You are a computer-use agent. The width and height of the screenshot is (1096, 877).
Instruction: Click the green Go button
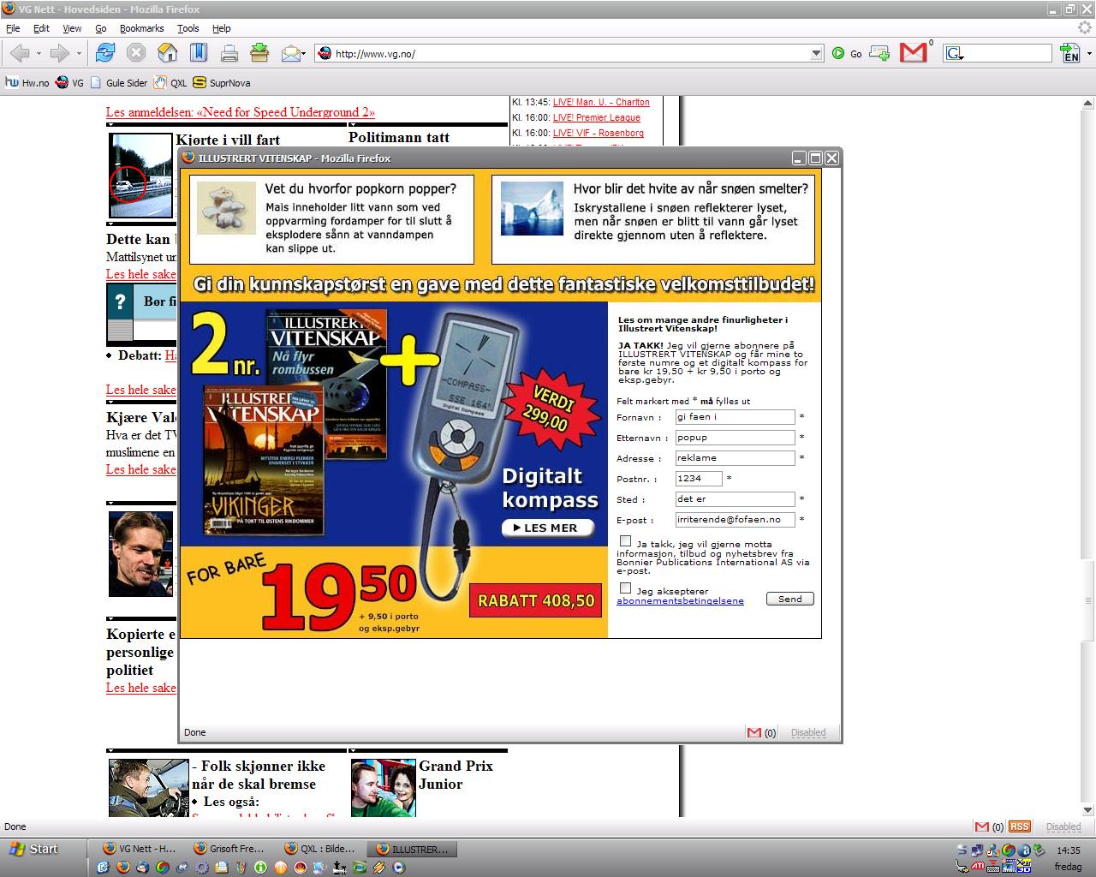click(x=847, y=53)
